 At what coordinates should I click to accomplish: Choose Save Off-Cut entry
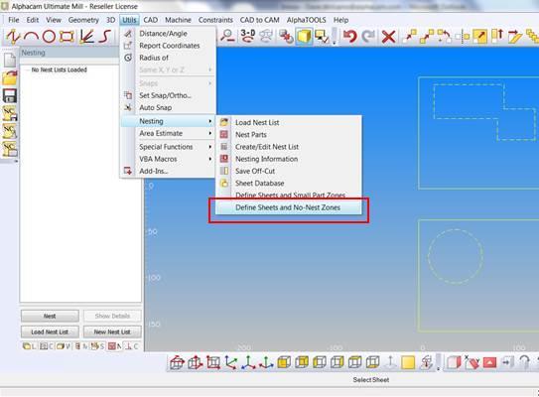[255, 171]
